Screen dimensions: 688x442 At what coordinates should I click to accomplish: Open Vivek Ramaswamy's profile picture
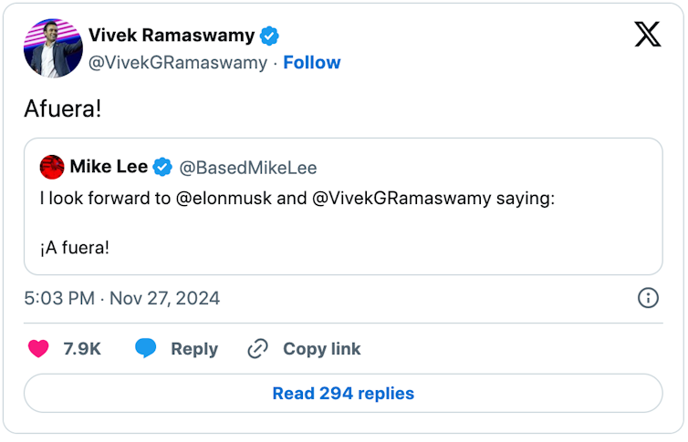click(54, 48)
